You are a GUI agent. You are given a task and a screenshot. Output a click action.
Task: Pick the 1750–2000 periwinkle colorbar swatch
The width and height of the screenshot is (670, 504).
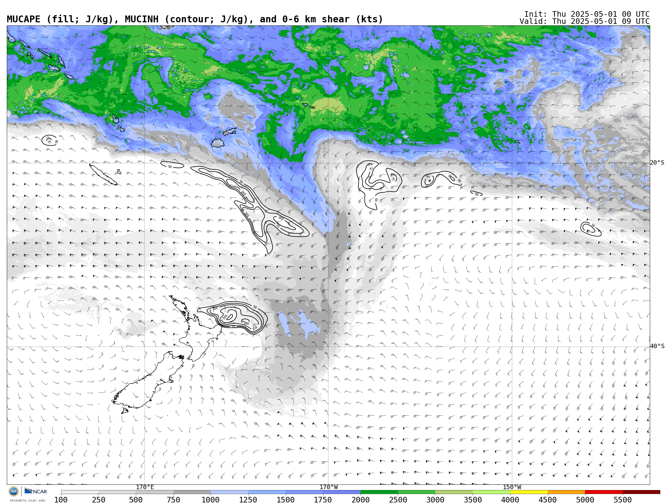point(342,492)
